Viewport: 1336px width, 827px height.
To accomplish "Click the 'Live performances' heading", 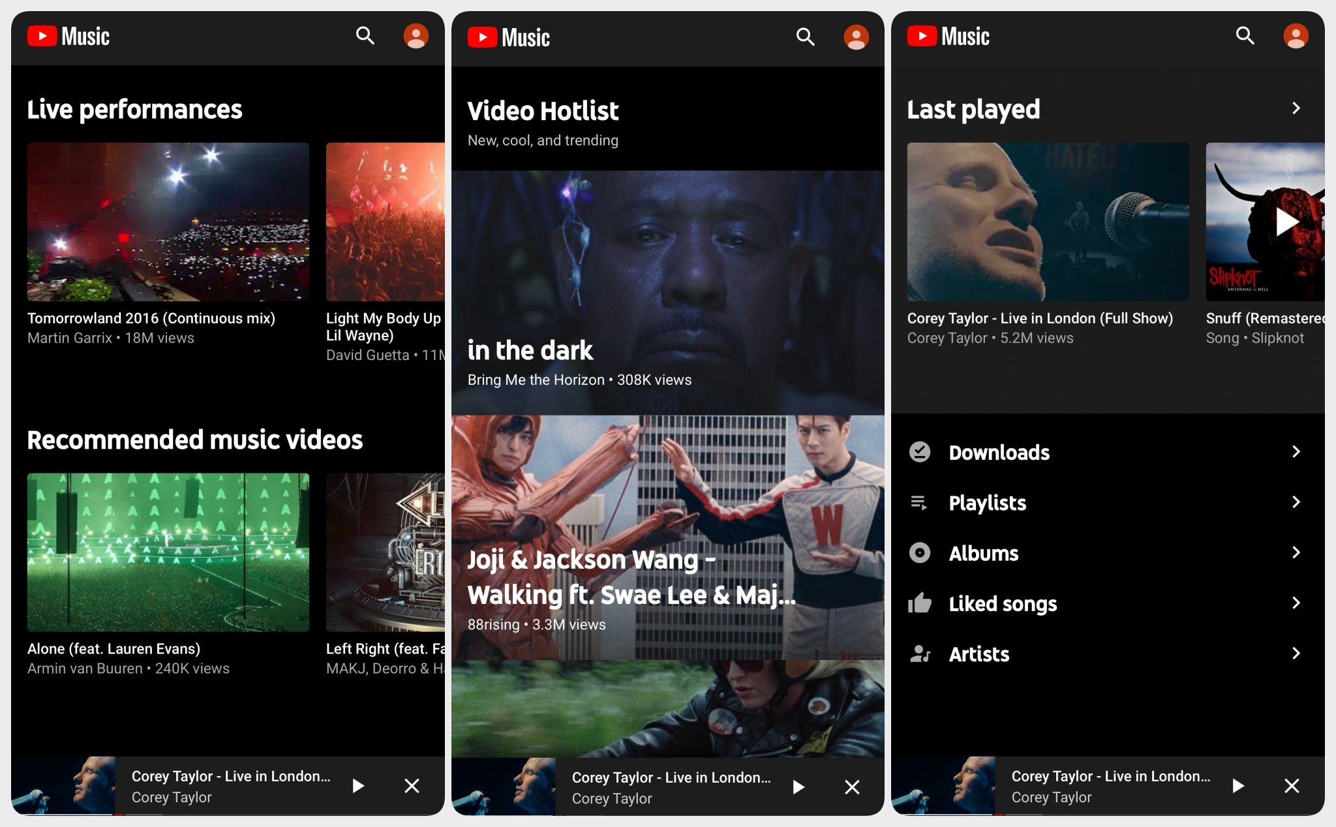I will click(134, 110).
